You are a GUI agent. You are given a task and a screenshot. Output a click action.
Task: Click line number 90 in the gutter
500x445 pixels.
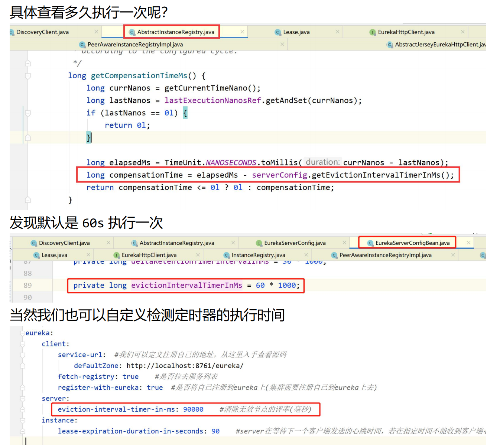click(28, 297)
